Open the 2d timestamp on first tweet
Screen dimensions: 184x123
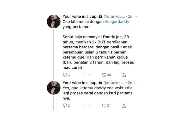click(x=130, y=16)
